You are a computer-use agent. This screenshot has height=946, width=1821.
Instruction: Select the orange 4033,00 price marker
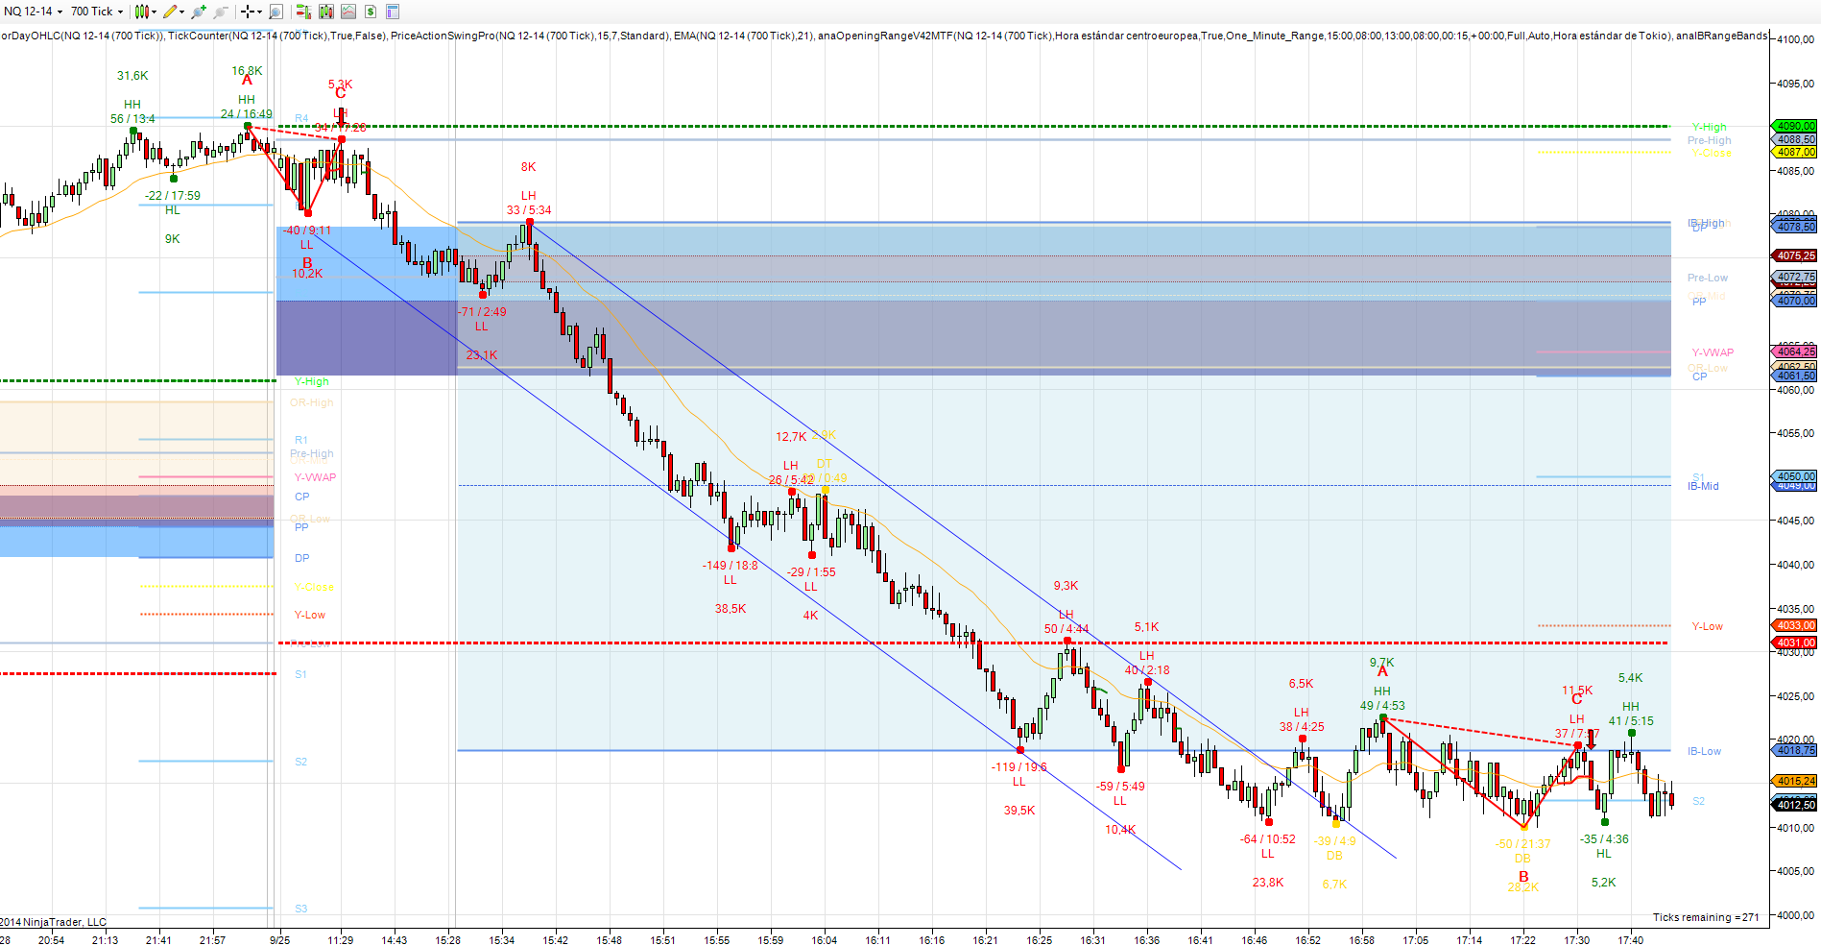(x=1795, y=625)
